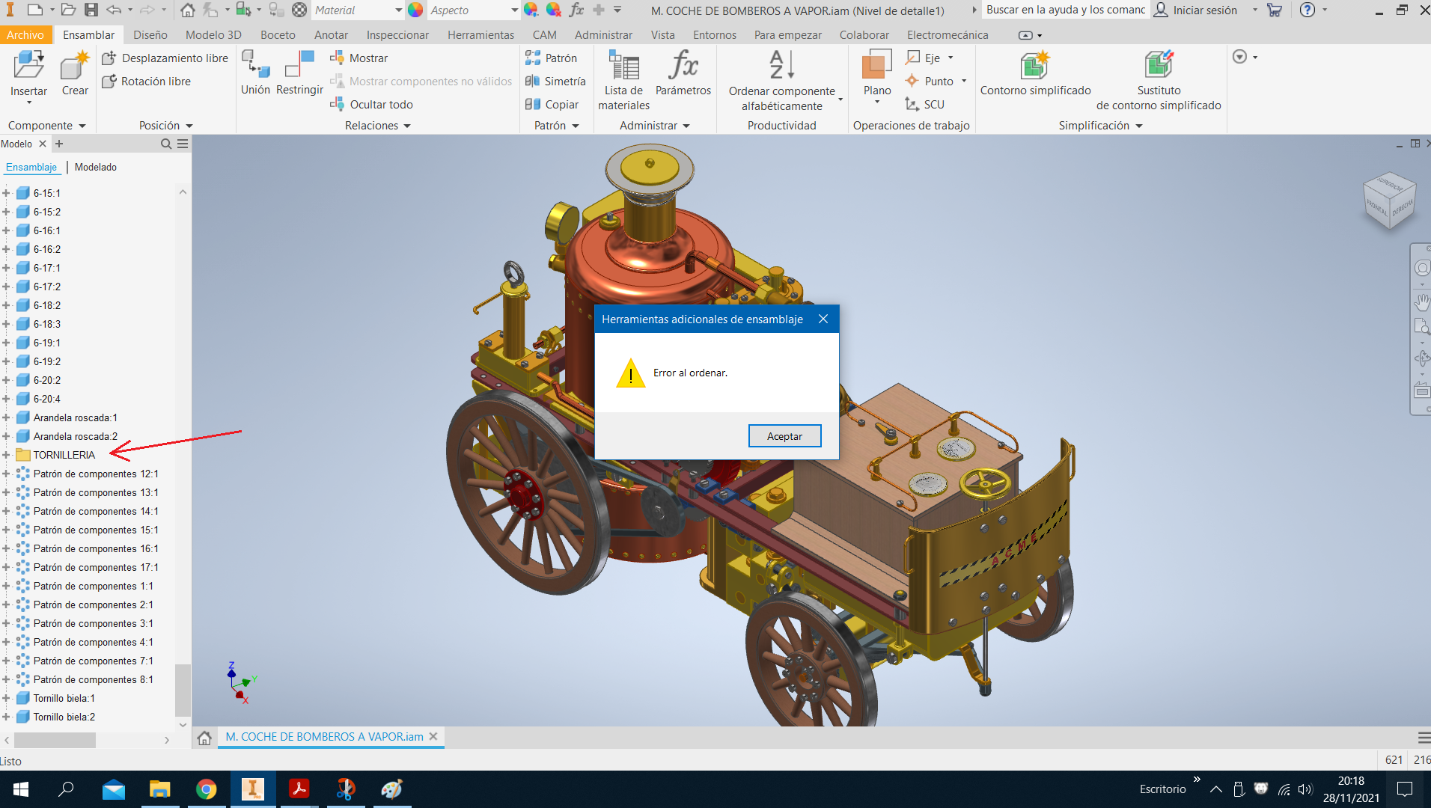The height and width of the screenshot is (808, 1431).
Task: Open the Lista de materiales
Action: tap(623, 79)
